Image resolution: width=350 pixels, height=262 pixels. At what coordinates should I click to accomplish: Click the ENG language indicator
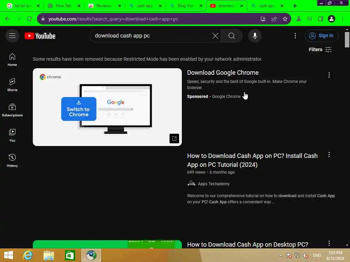(317, 256)
